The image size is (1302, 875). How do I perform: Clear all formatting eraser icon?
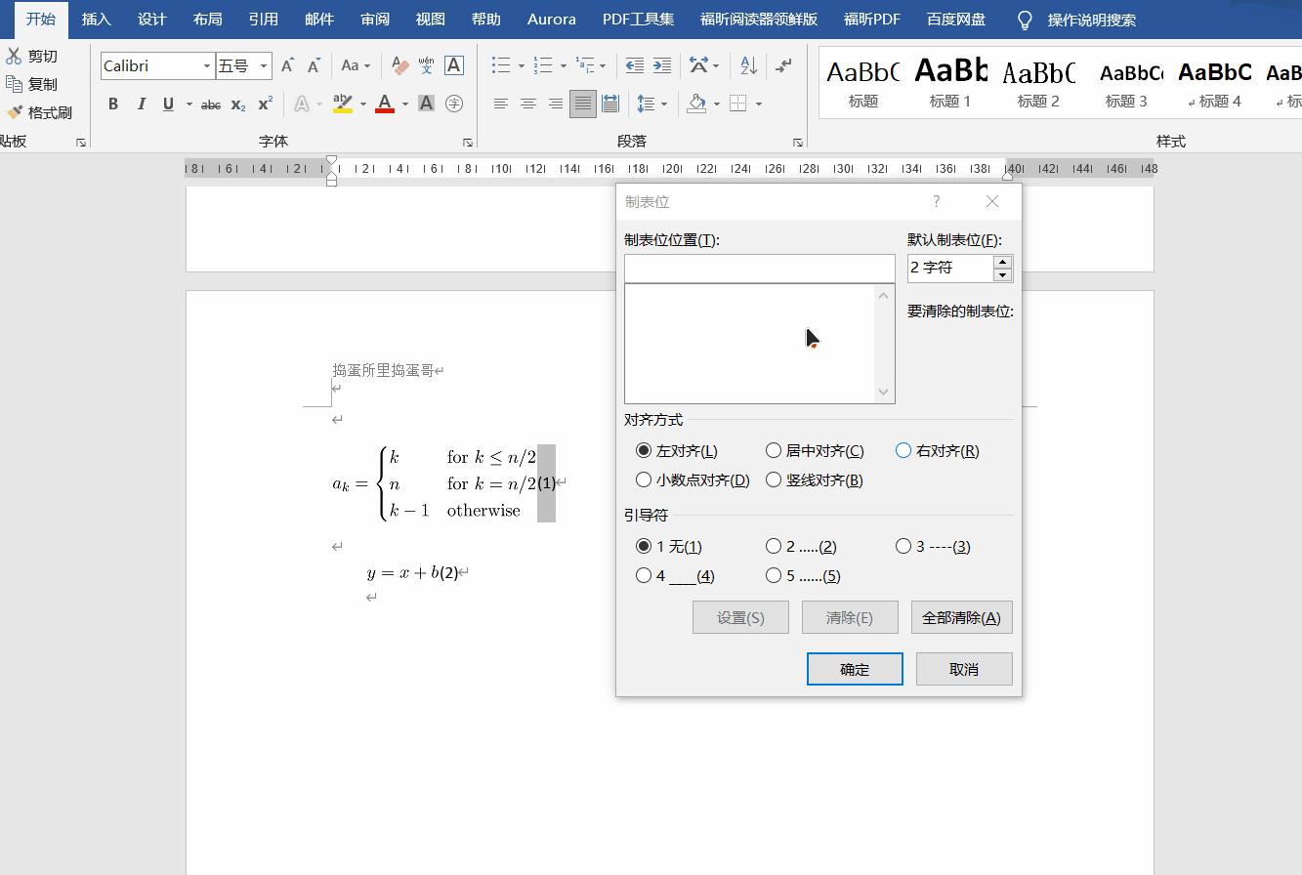(x=399, y=65)
